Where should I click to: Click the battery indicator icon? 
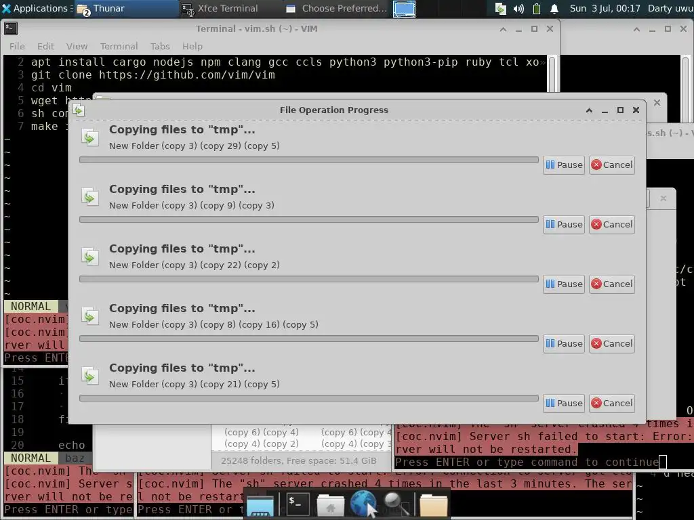(537, 8)
